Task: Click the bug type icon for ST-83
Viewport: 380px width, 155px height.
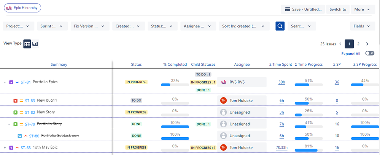Action: [x=15, y=101]
